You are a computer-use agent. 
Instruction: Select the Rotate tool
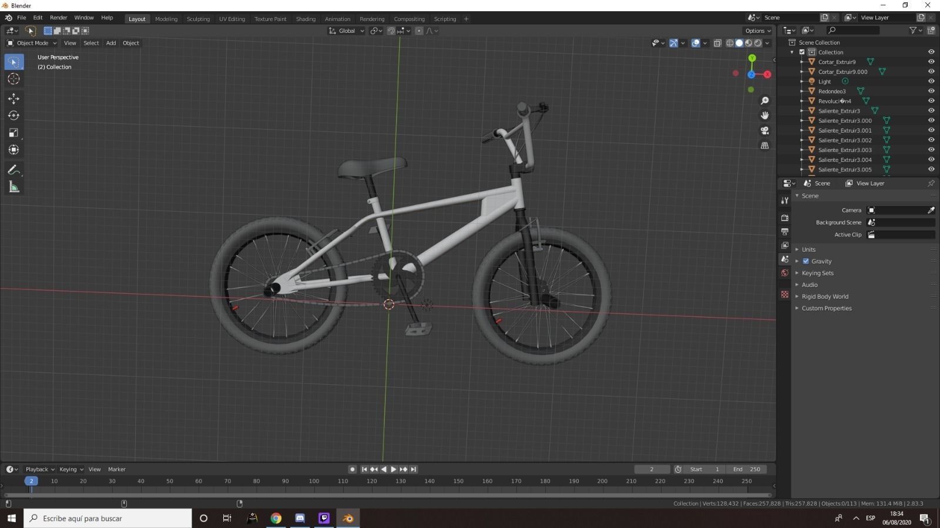click(14, 116)
